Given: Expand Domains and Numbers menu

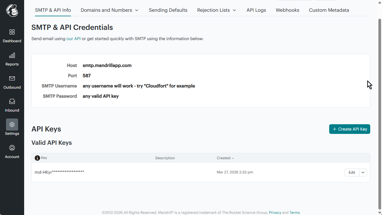Looking at the screenshot, I should tap(110, 10).
